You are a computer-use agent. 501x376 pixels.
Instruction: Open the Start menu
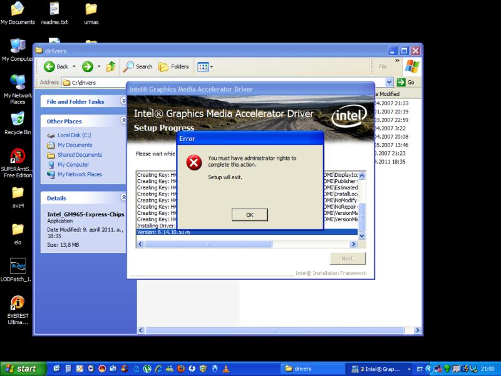pyautogui.click(x=23, y=368)
